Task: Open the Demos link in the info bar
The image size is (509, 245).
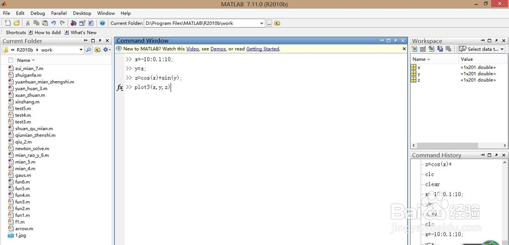Action: click(218, 49)
